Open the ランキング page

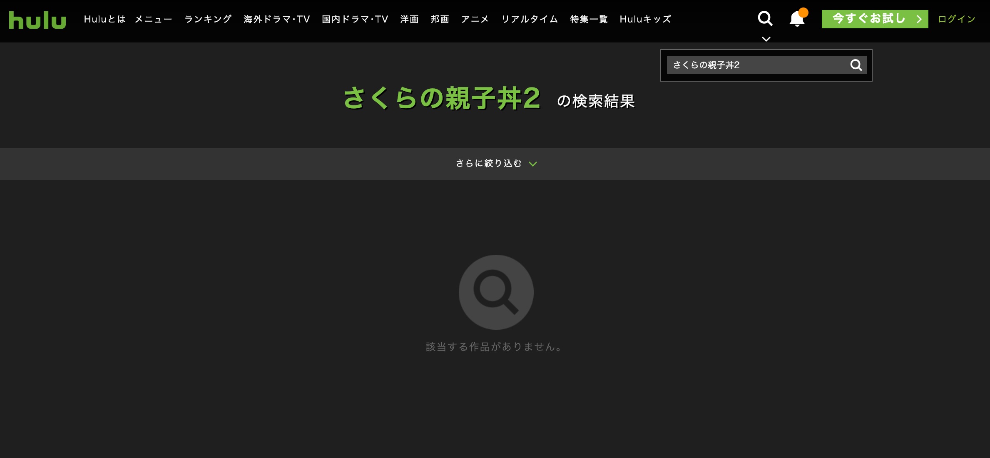[208, 19]
